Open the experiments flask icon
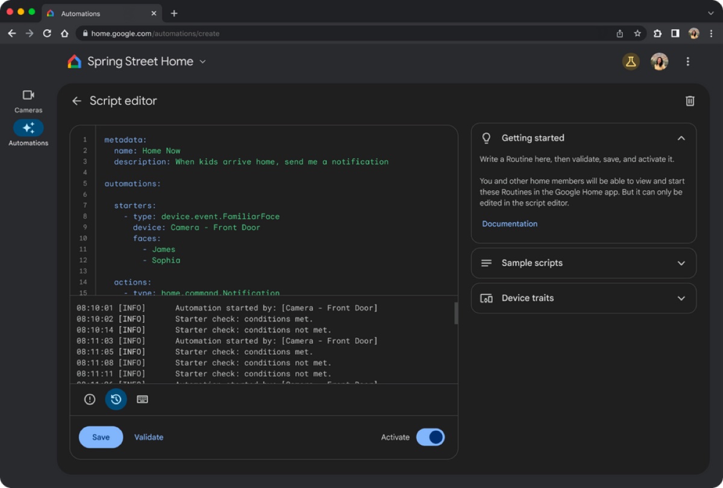The height and width of the screenshot is (488, 723). [x=631, y=61]
